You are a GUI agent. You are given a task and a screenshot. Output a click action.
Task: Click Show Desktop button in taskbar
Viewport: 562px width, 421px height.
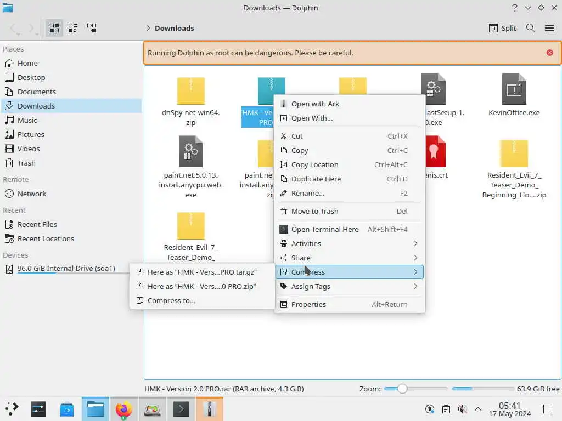548,409
